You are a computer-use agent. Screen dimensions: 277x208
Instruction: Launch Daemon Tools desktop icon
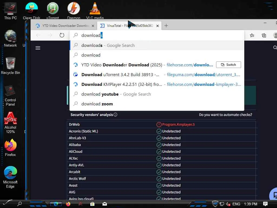tap(74, 11)
